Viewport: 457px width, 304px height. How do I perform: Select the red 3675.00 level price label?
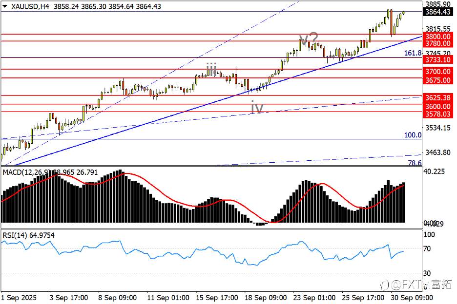tap(438, 80)
